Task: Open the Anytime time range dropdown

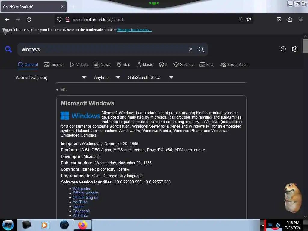Action: [107, 77]
